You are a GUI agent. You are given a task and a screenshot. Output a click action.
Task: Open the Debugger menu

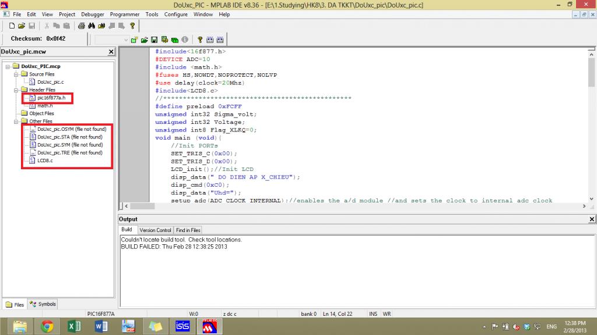point(93,14)
